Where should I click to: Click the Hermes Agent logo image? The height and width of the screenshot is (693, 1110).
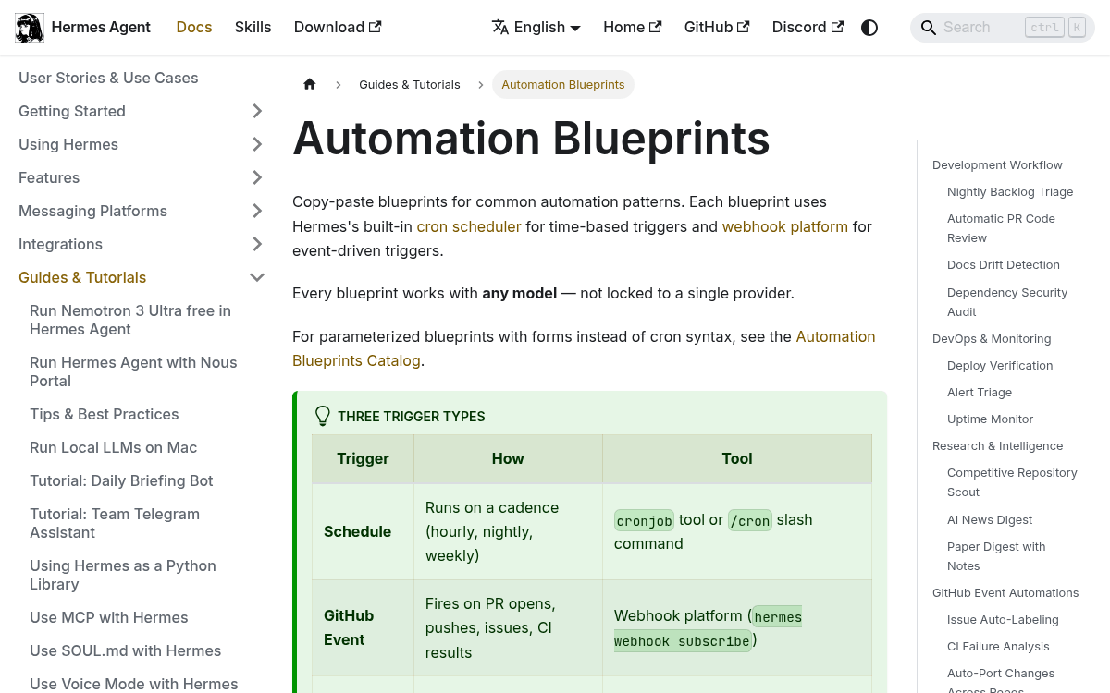pyautogui.click(x=30, y=28)
